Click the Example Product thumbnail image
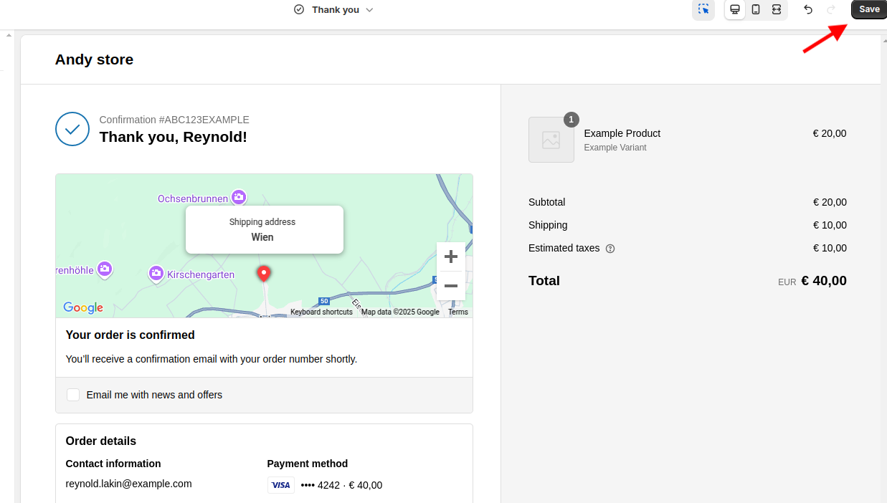Screen dimensions: 887x503 551,140
